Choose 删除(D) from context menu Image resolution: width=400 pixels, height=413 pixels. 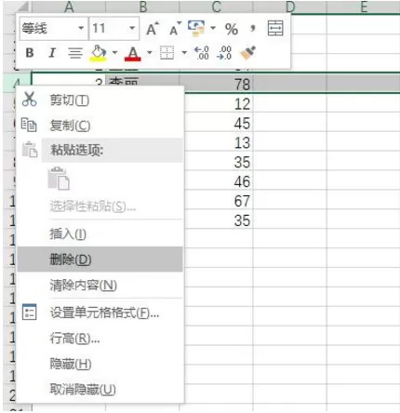100,260
